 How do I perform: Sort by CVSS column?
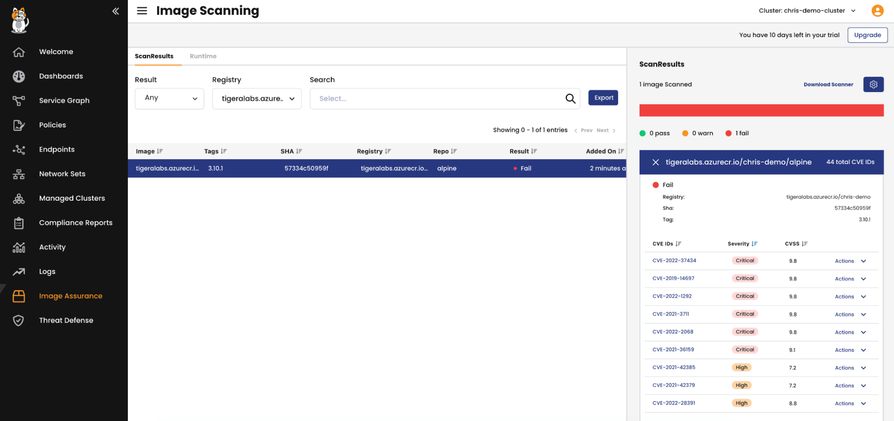[805, 244]
